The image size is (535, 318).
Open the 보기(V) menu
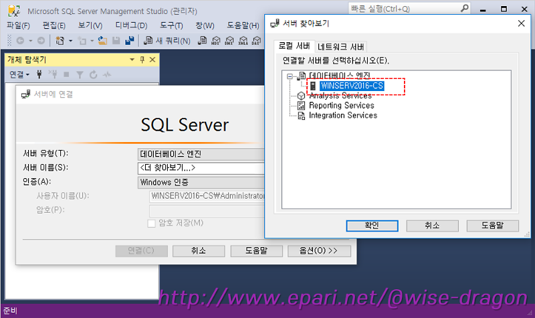pyautogui.click(x=90, y=25)
